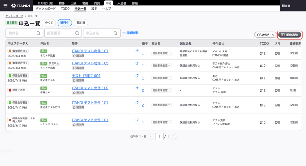Click 電子契約くんテスト用保証会社 cell
This screenshot has height=166, width=306.
[193, 53]
